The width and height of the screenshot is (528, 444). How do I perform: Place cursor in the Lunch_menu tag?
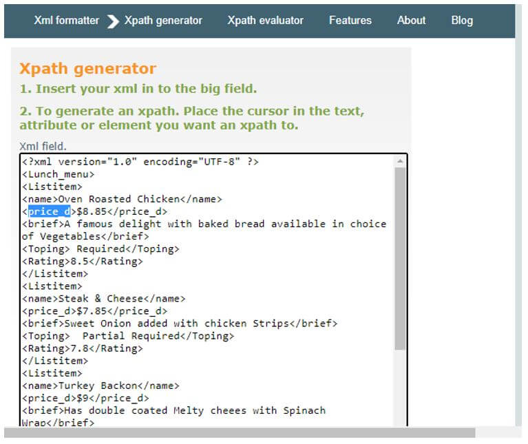coord(58,174)
